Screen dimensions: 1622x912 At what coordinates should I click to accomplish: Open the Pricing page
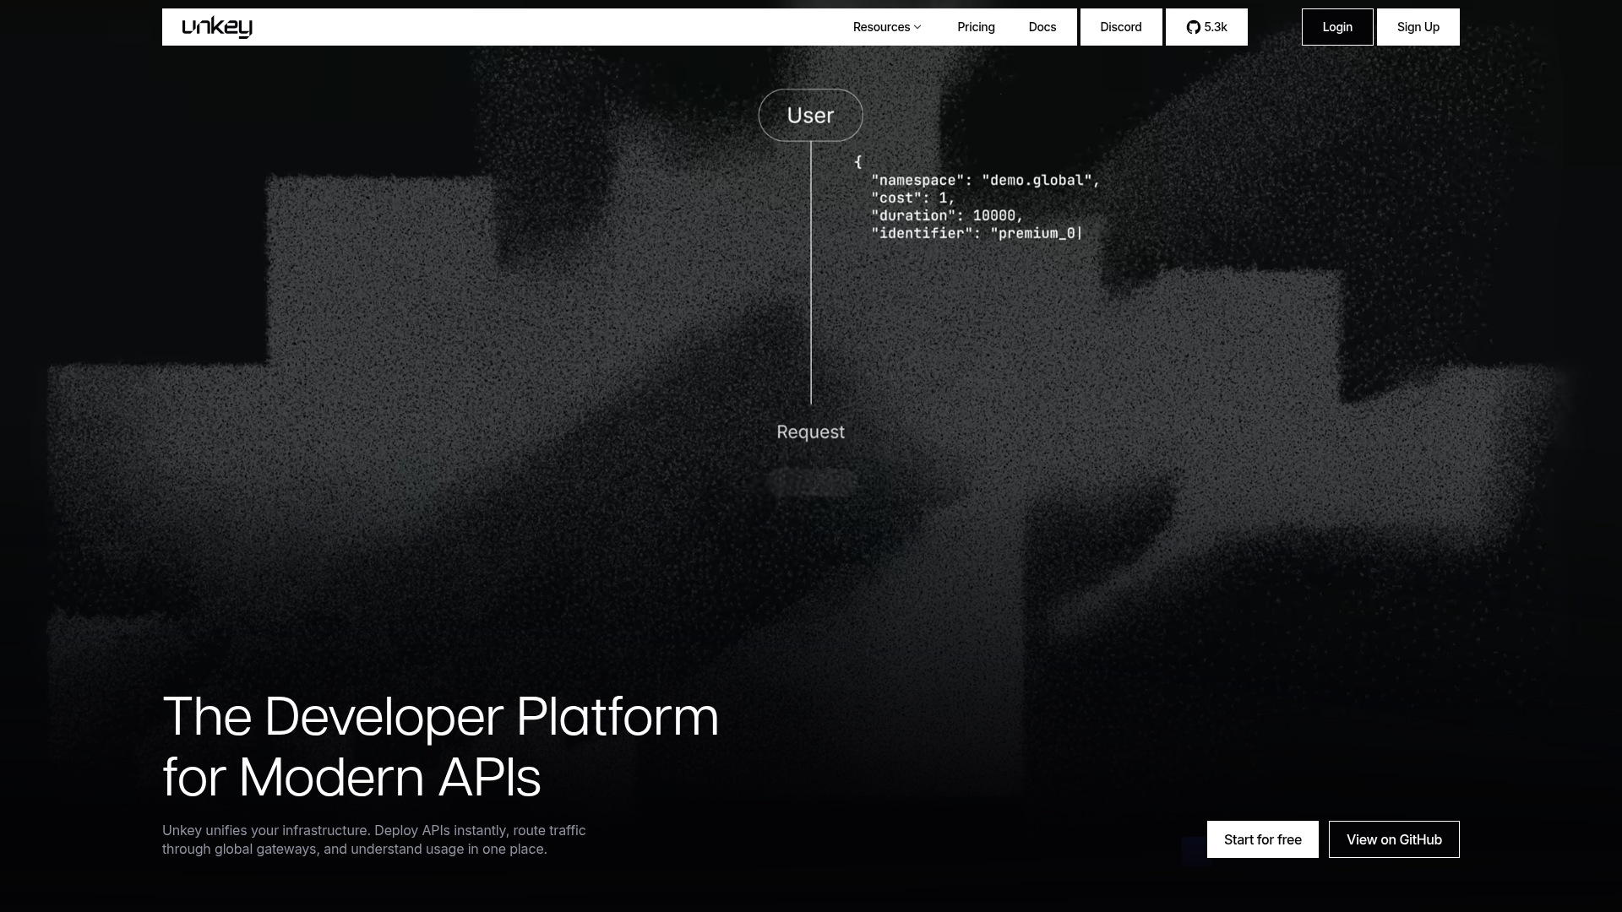click(976, 27)
